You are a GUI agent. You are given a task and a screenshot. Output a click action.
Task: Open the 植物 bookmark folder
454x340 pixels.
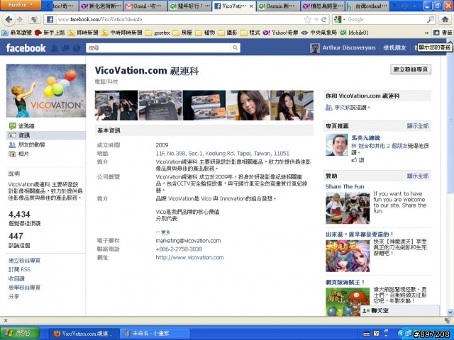click(x=205, y=33)
